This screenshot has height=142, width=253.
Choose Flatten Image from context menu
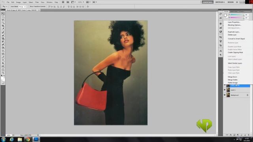233,82
